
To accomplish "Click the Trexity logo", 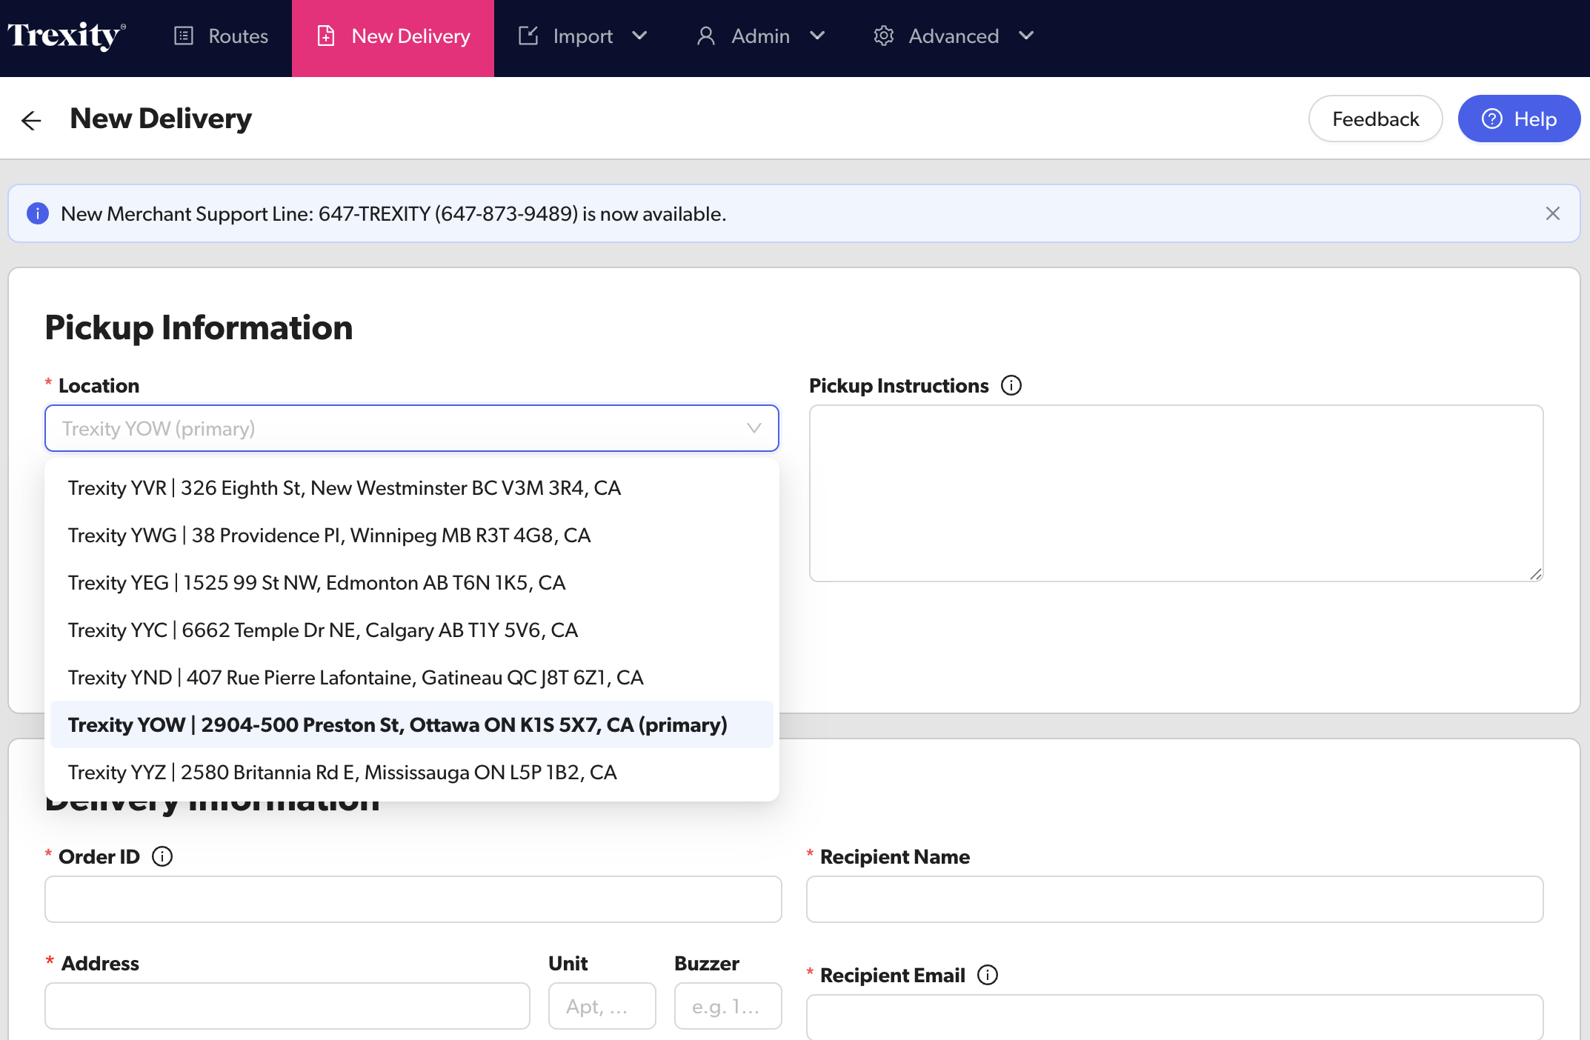I will coord(67,36).
